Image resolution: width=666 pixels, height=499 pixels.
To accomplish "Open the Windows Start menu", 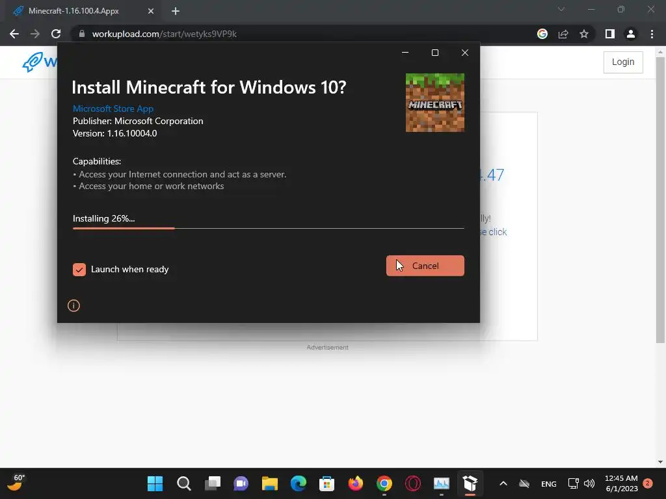I will 155,483.
